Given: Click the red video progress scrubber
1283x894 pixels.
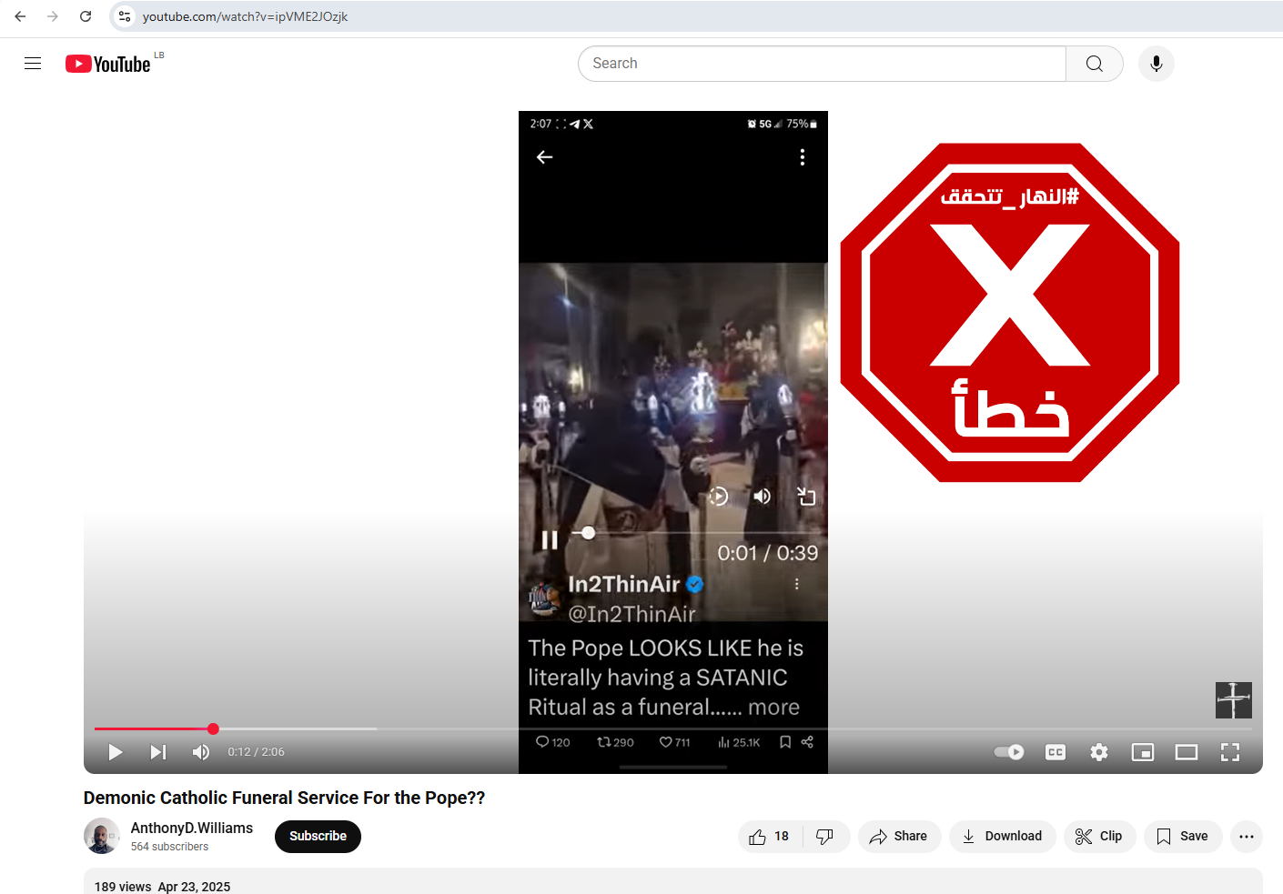Looking at the screenshot, I should (213, 728).
